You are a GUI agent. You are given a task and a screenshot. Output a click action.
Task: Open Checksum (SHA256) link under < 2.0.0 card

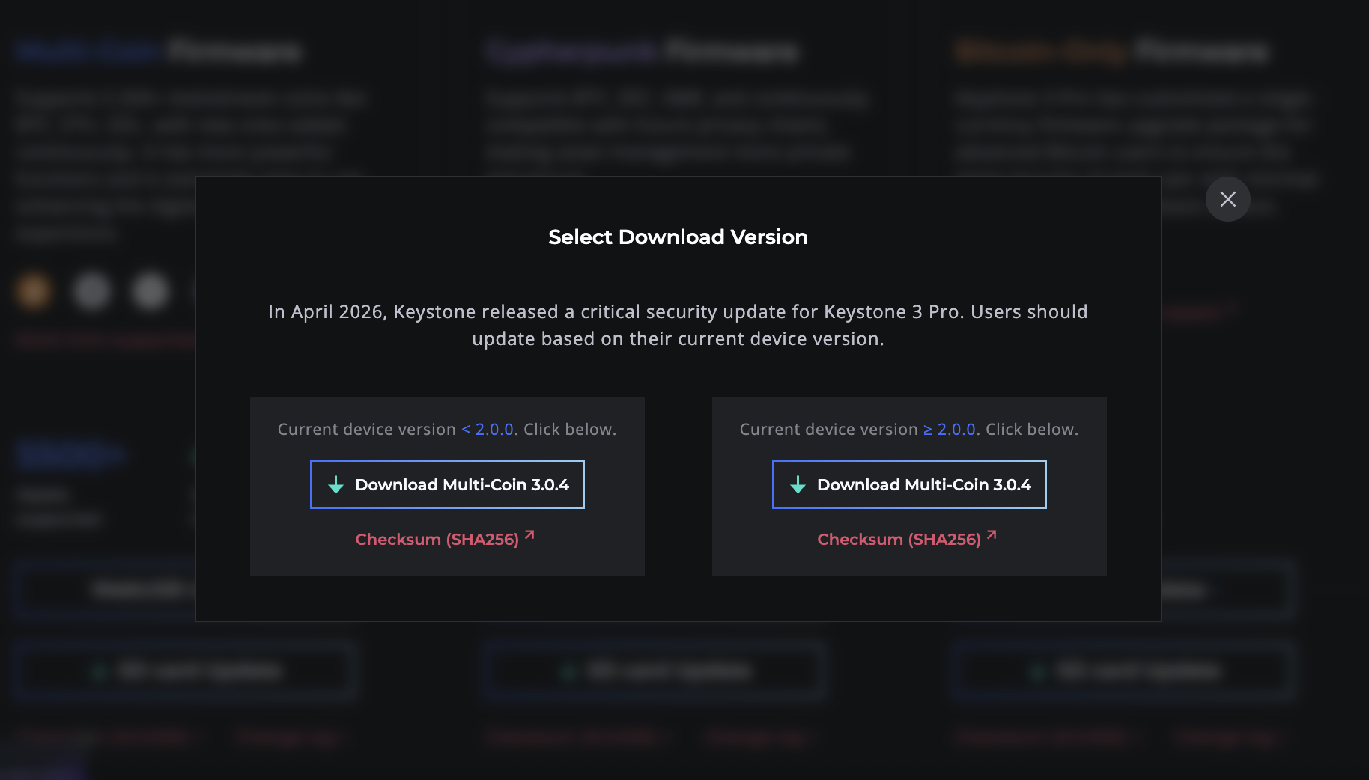(x=445, y=539)
